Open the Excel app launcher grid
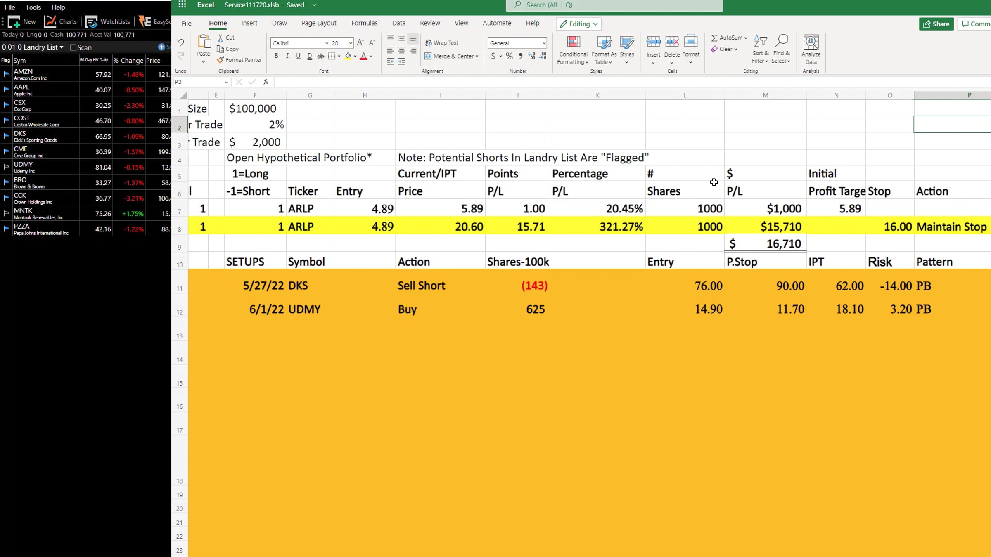Viewport: 991px width, 557px height. click(x=182, y=5)
